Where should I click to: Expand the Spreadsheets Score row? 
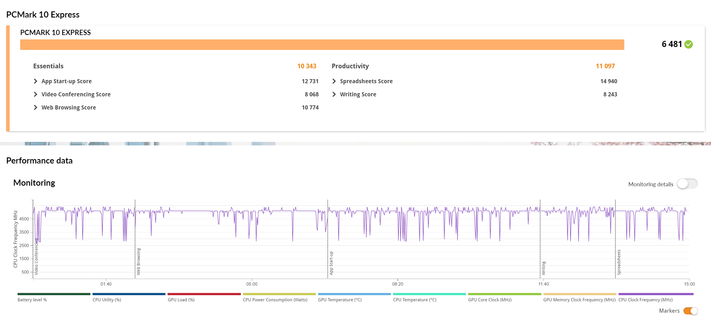[x=334, y=81]
